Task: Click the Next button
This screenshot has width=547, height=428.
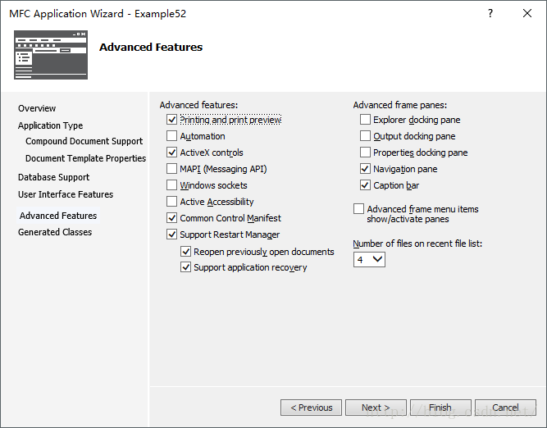Action: click(376, 408)
